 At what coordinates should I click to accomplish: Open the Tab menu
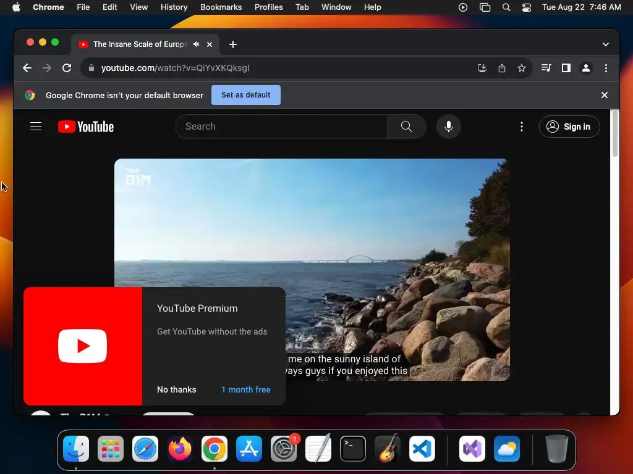(x=302, y=7)
